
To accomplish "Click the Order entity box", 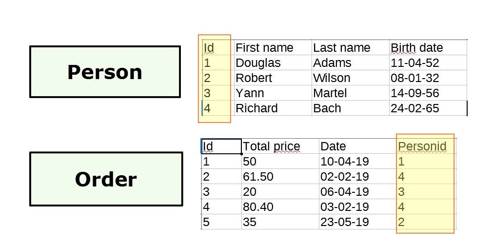I will coord(106,179).
